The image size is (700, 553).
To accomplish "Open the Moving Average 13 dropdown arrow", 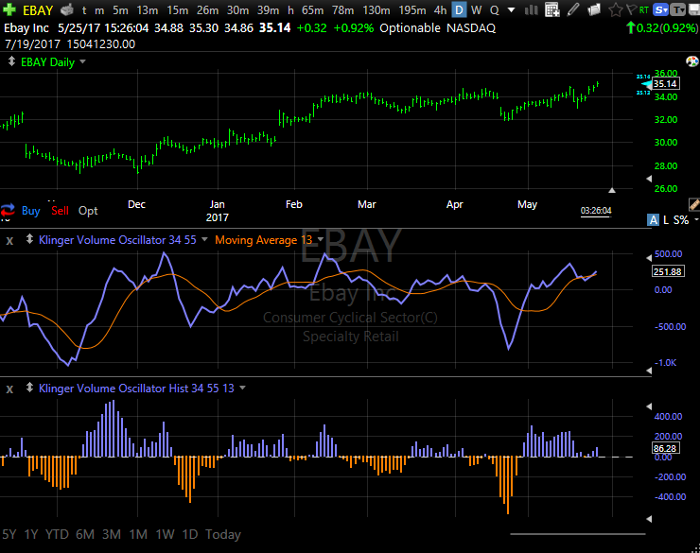I will (320, 239).
